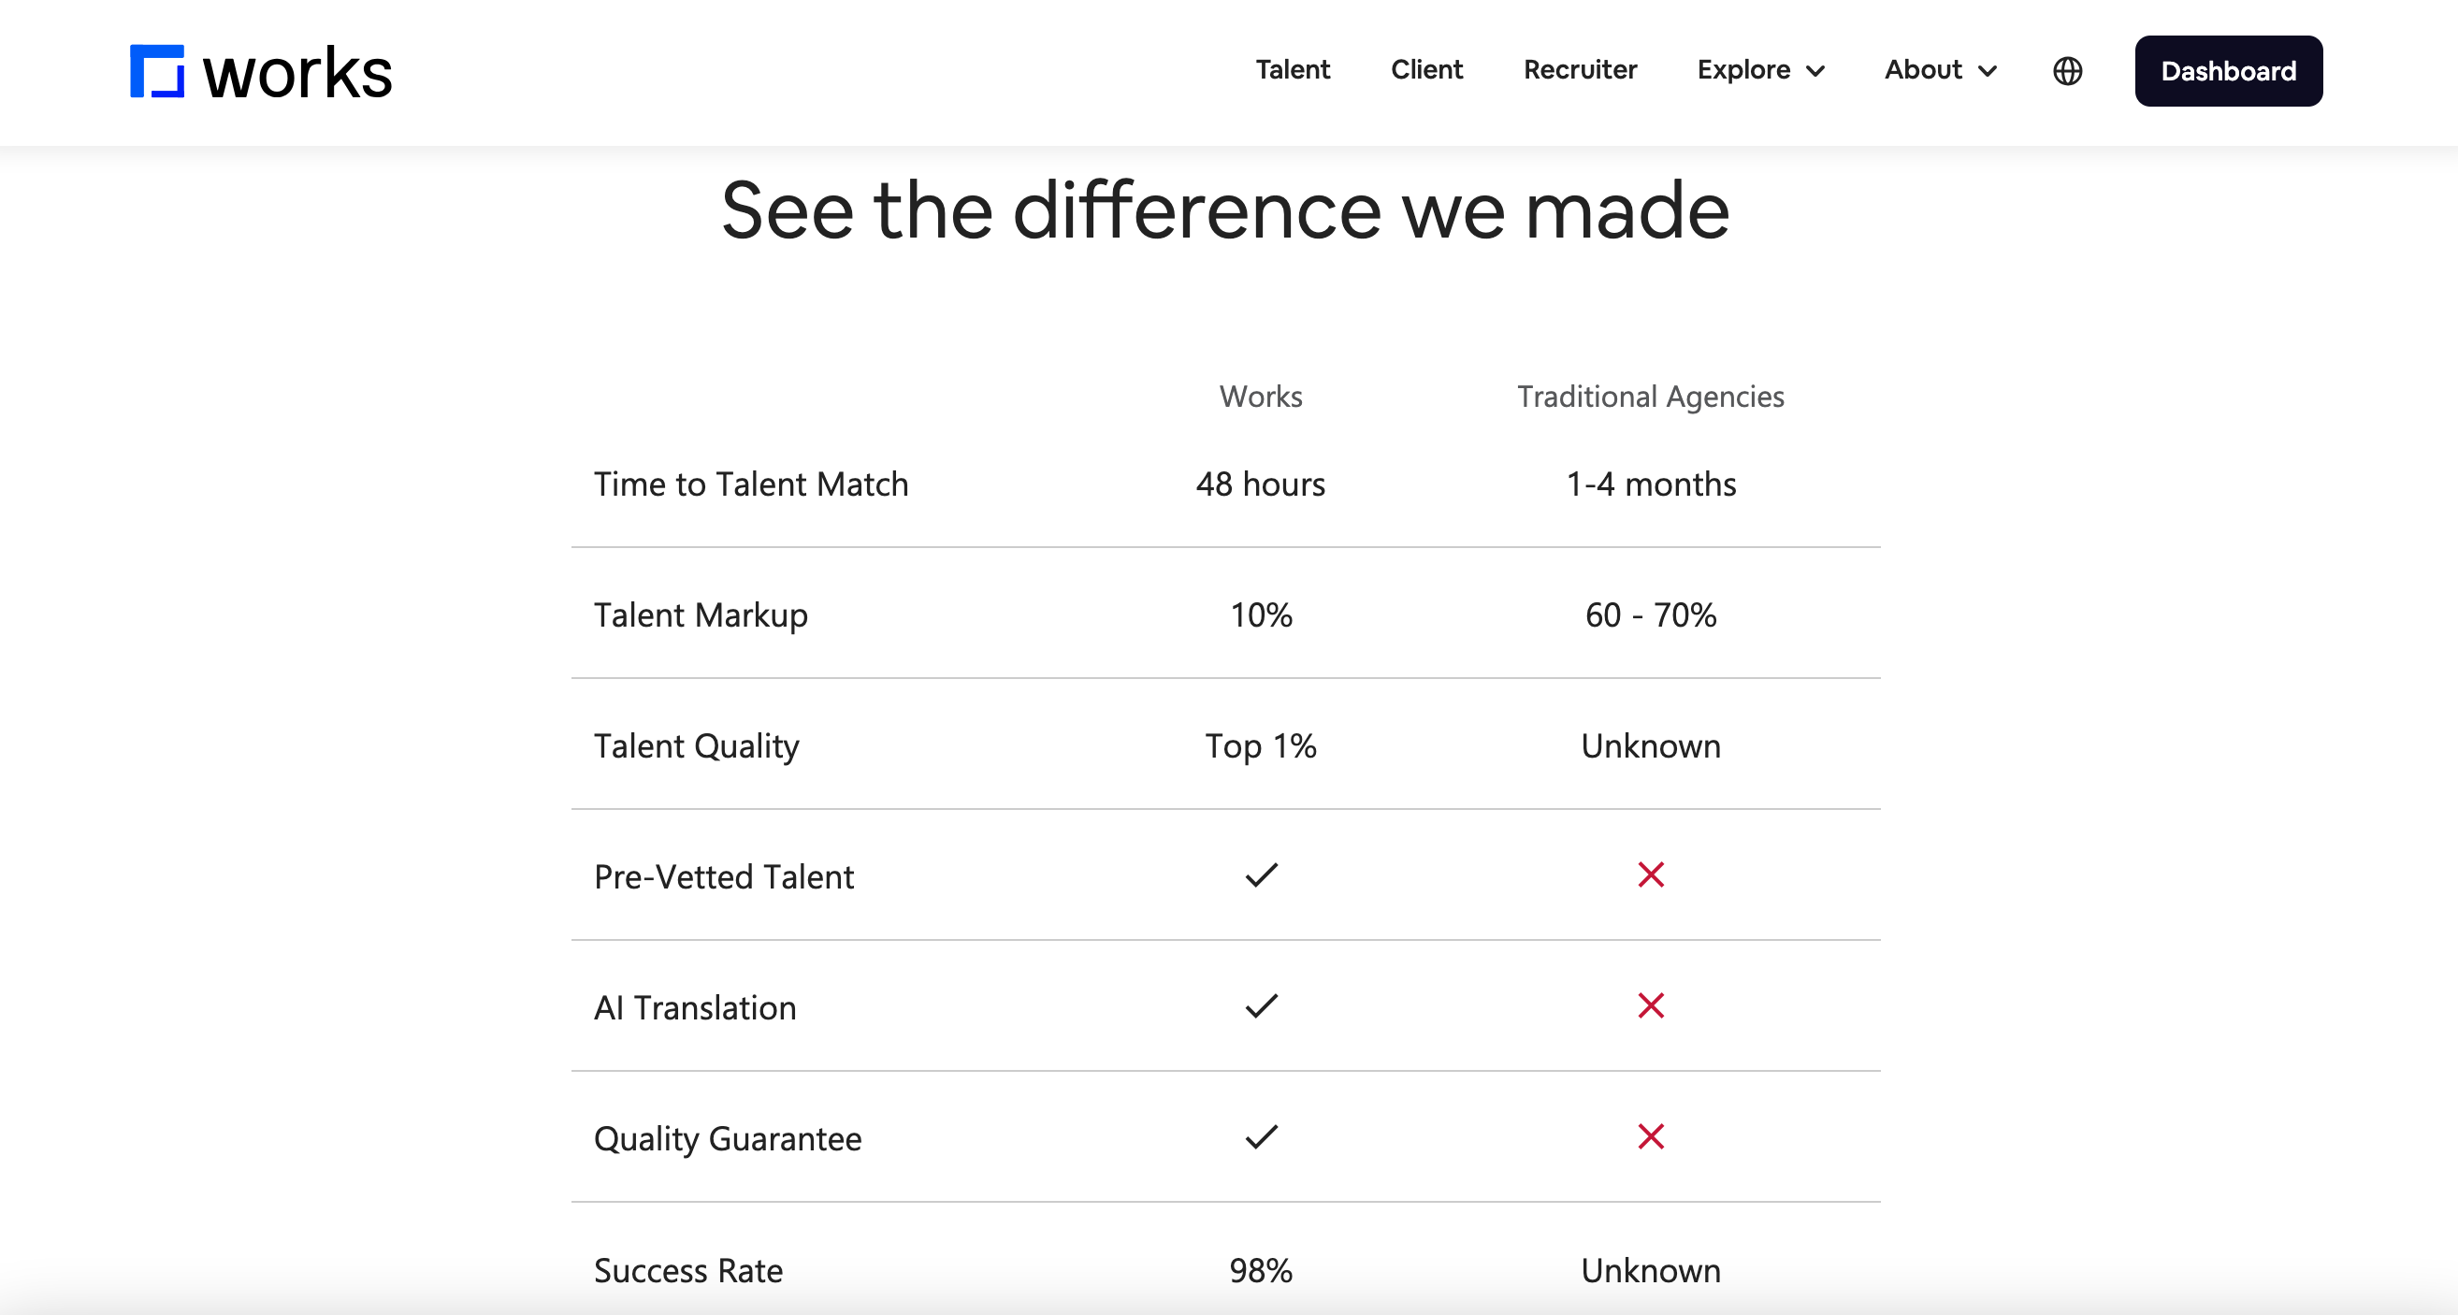Click the See the difference we made heading

[1225, 210]
